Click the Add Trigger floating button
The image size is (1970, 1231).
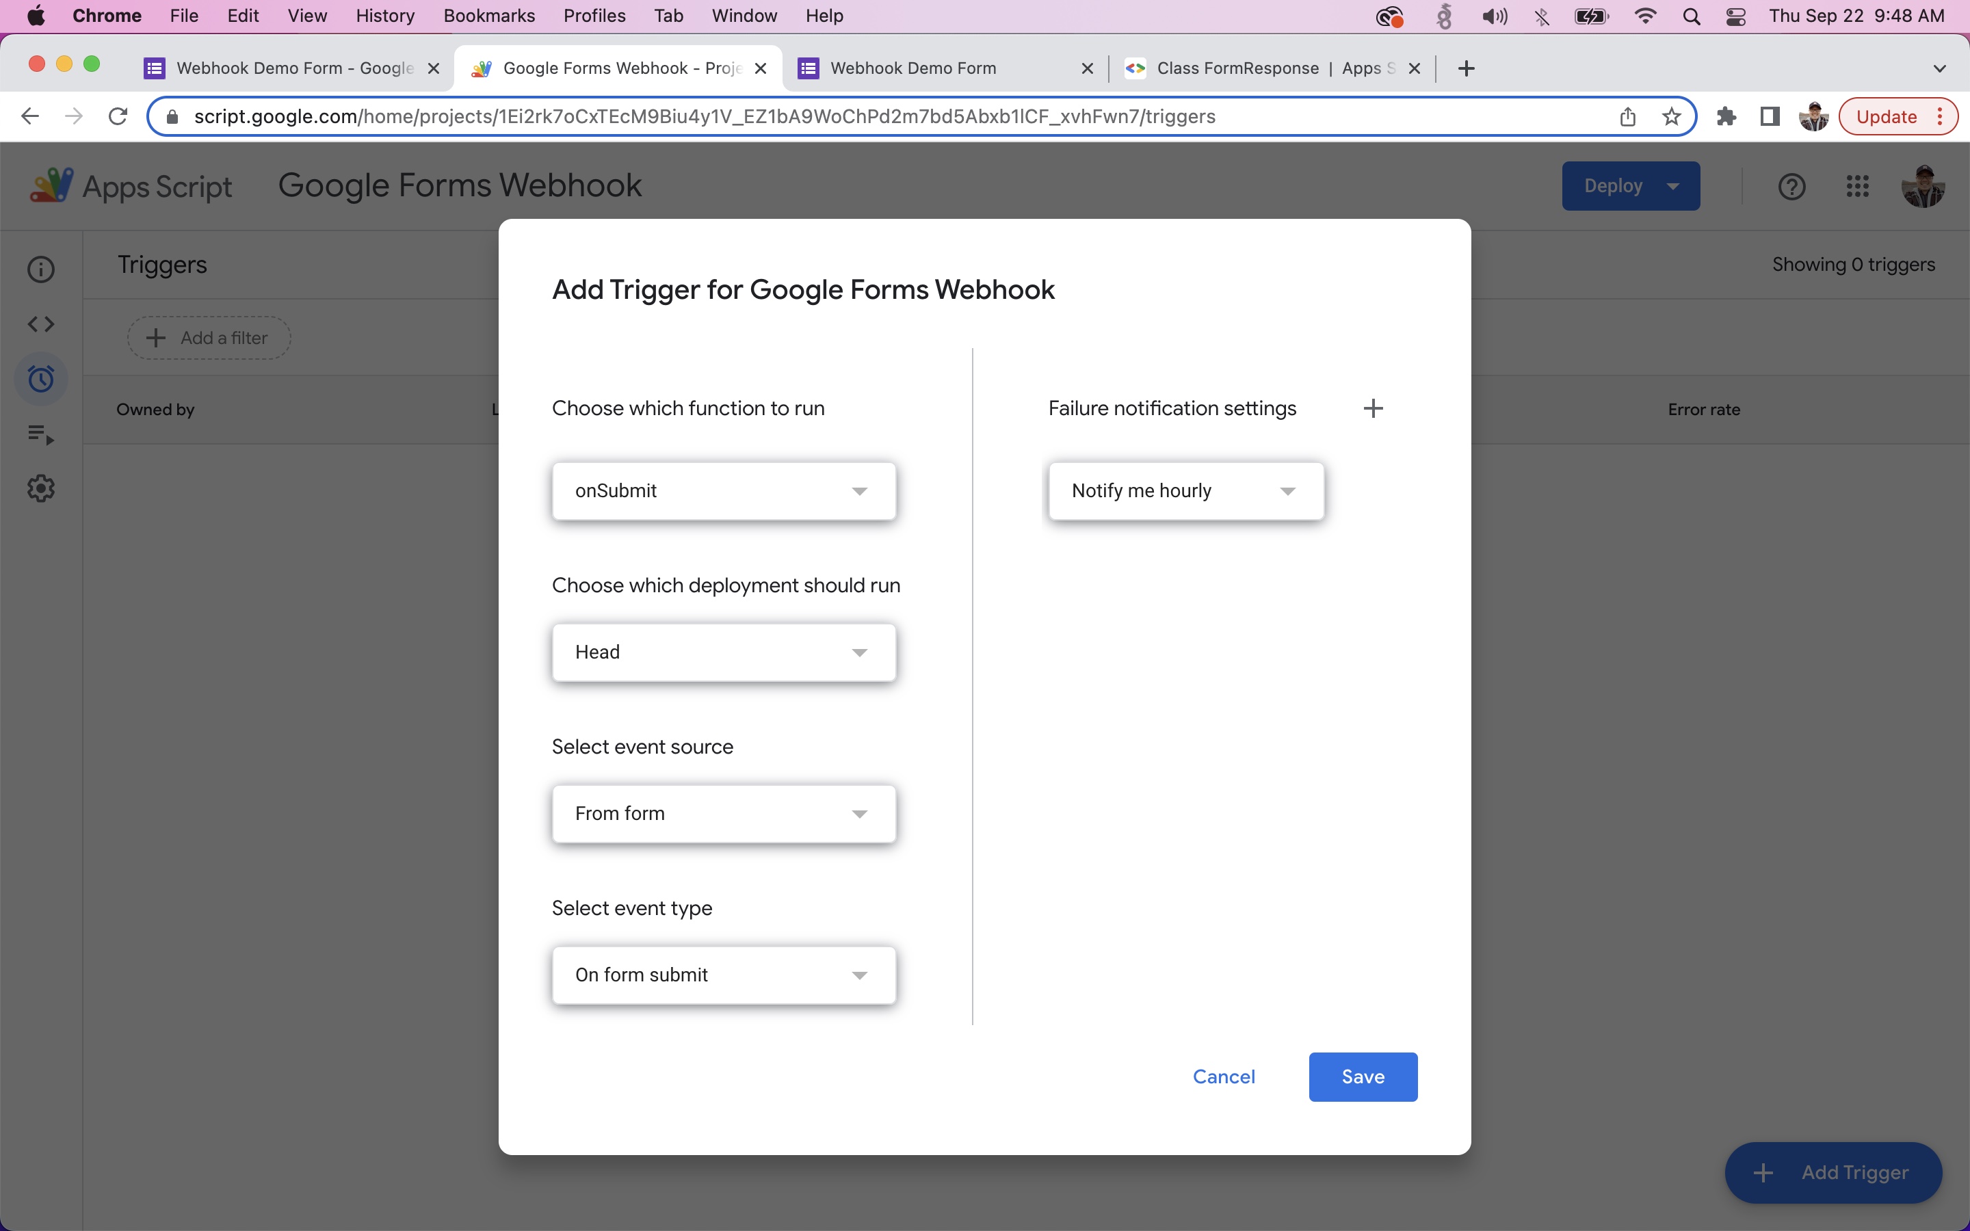click(x=1833, y=1172)
